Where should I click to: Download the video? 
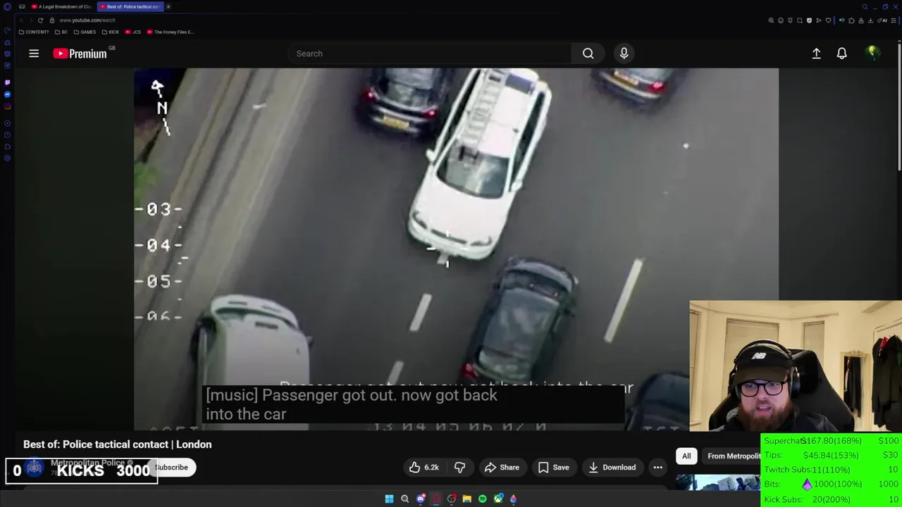tap(612, 468)
